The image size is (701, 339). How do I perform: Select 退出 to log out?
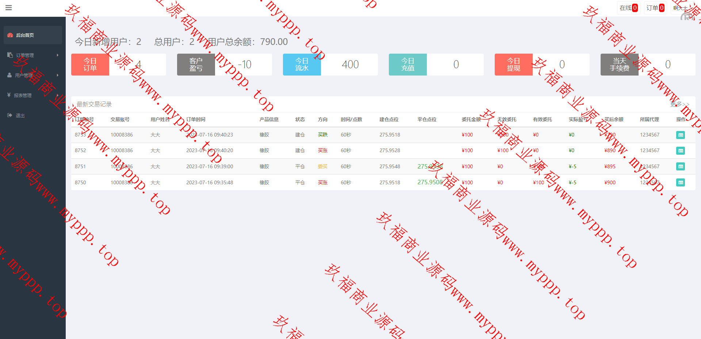[x=20, y=116]
